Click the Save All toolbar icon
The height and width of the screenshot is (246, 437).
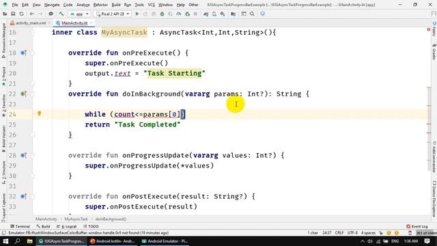13,14
